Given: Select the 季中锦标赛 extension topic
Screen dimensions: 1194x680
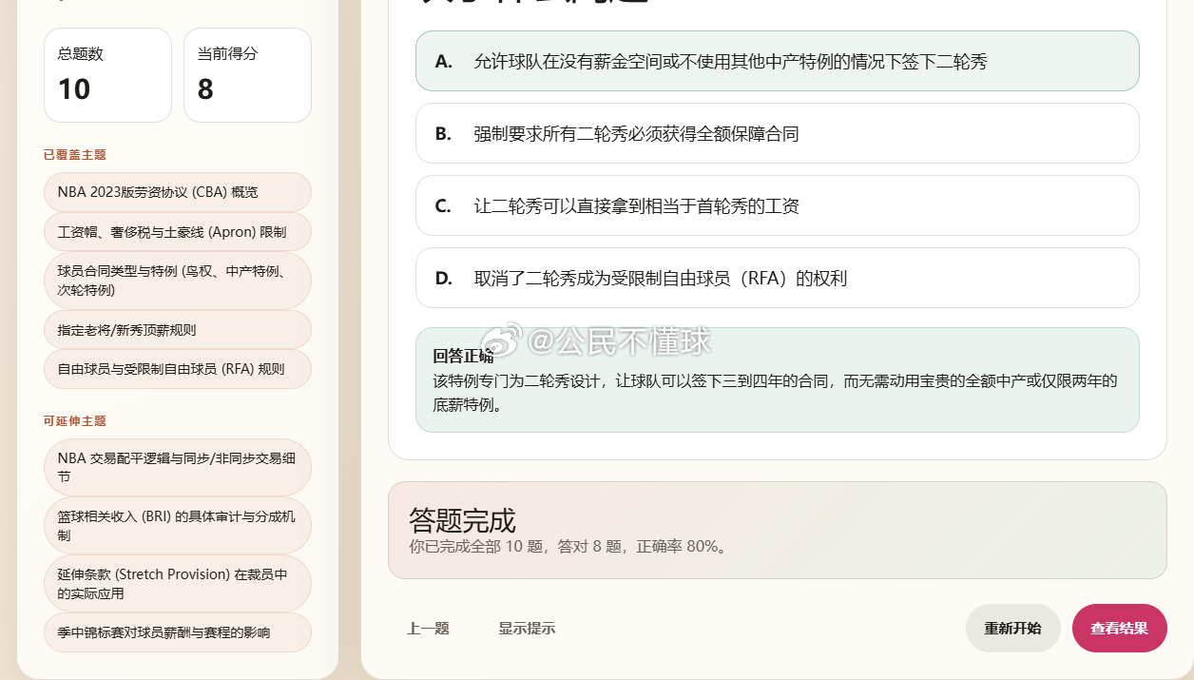Looking at the screenshot, I should click(x=177, y=631).
